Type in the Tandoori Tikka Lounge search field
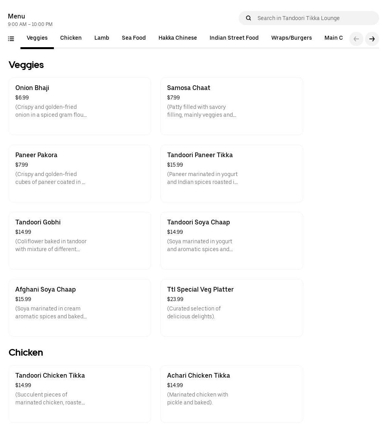 pyautogui.click(x=315, y=18)
